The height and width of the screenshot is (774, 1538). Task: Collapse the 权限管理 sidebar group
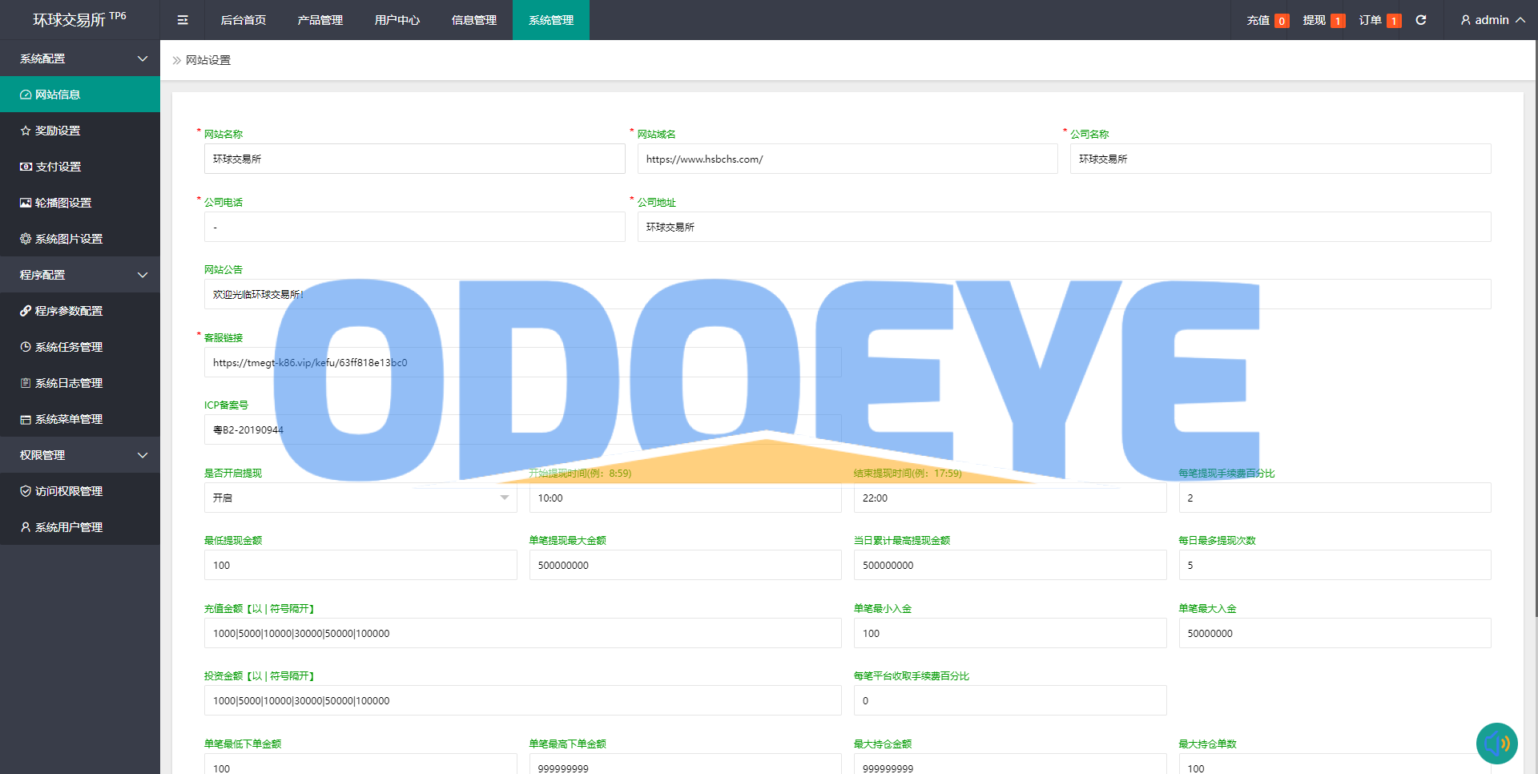[x=80, y=455]
